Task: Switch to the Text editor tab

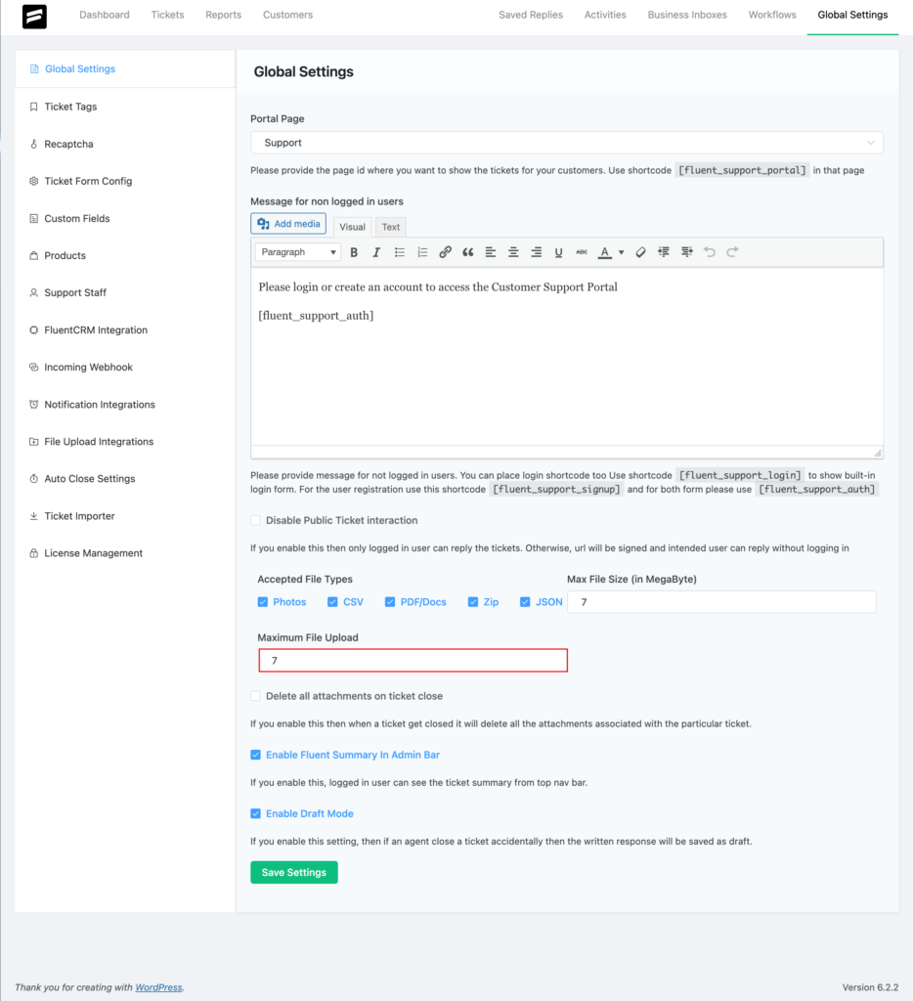Action: pos(390,226)
